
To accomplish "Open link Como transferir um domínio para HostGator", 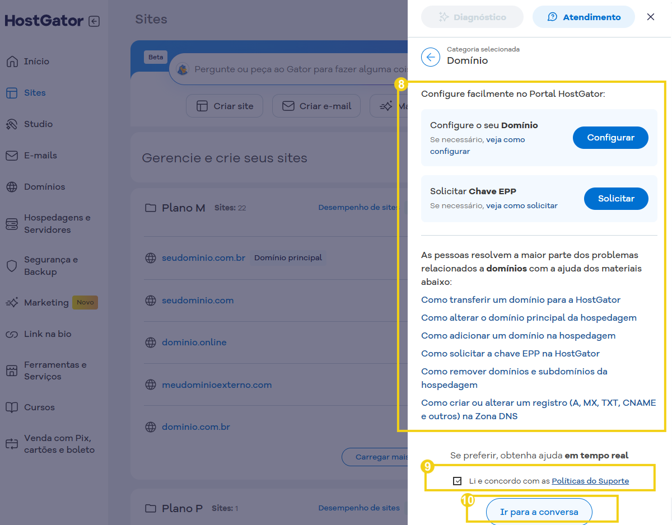I will [521, 300].
